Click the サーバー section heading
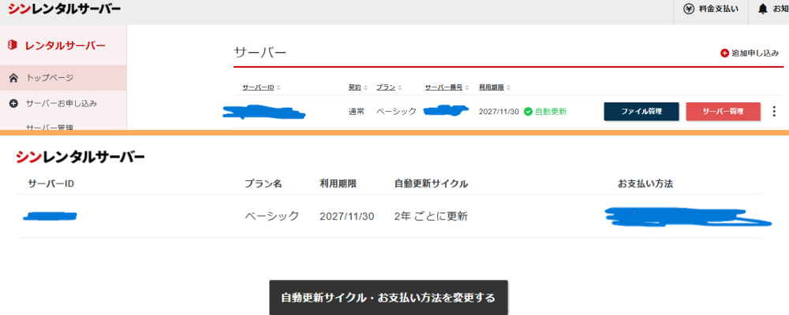This screenshot has height=315, width=789. point(260,52)
